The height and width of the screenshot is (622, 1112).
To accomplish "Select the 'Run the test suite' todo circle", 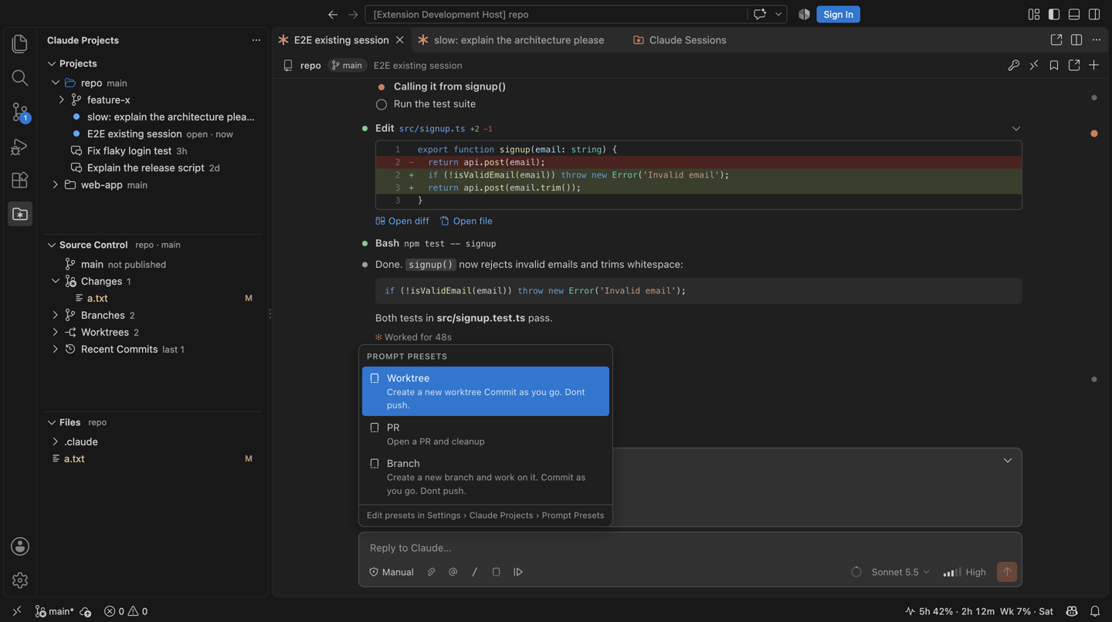I will (381, 104).
